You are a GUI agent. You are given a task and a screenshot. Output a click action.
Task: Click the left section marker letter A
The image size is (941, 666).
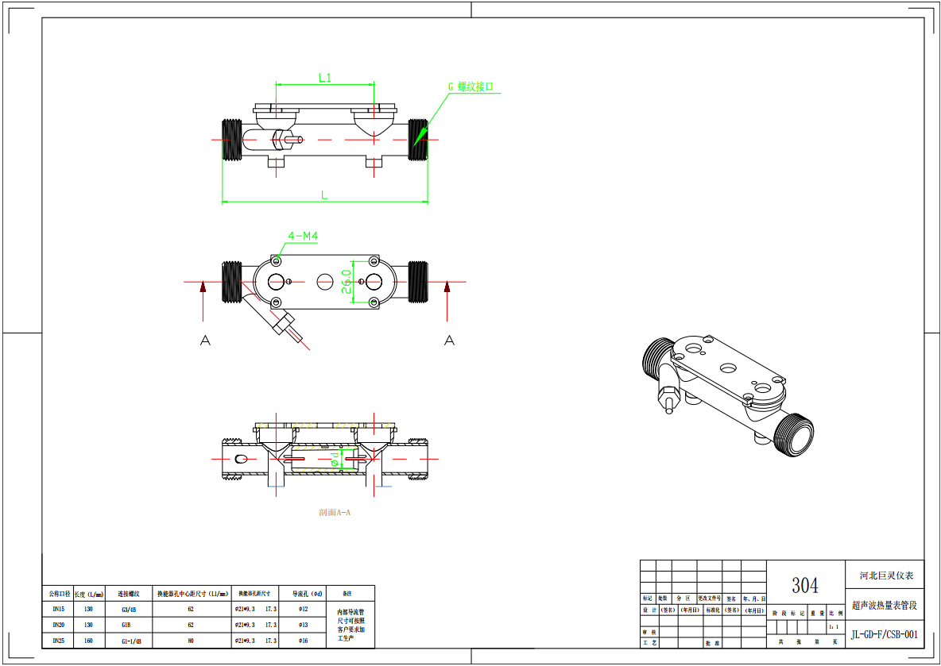205,341
